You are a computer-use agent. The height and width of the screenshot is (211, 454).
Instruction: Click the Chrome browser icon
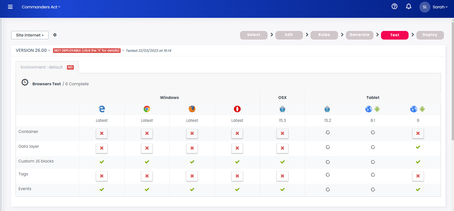[x=147, y=109]
